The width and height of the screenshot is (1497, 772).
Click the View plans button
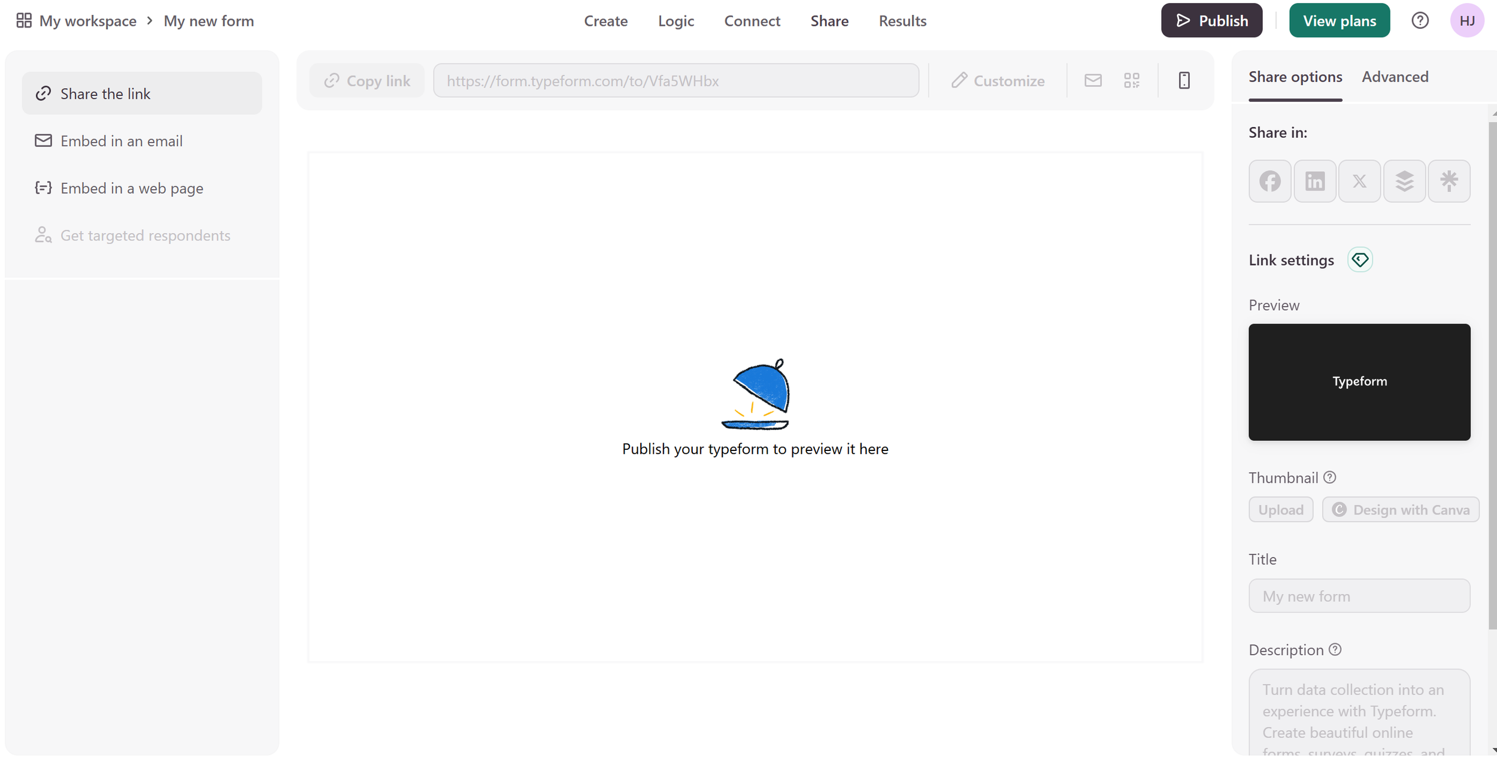(x=1339, y=21)
